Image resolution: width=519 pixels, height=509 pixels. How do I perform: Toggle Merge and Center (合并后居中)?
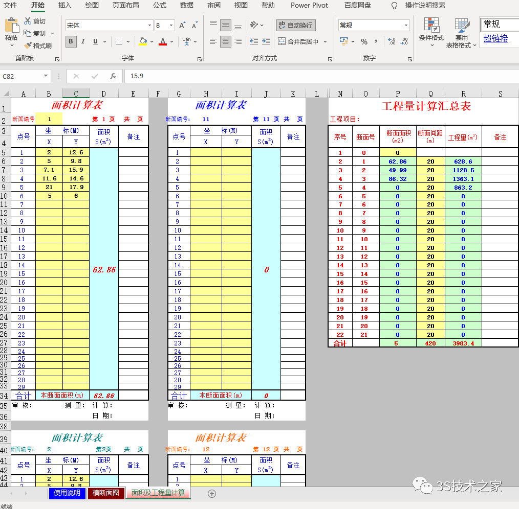(x=298, y=41)
